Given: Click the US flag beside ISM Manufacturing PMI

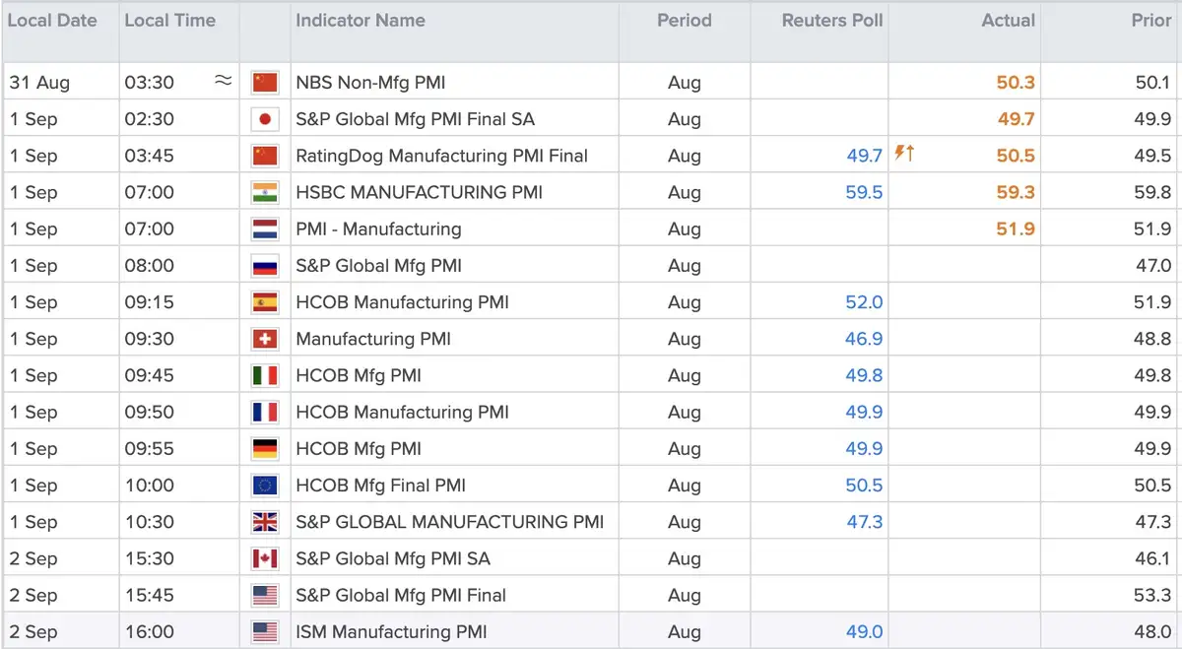Looking at the screenshot, I should [x=265, y=631].
